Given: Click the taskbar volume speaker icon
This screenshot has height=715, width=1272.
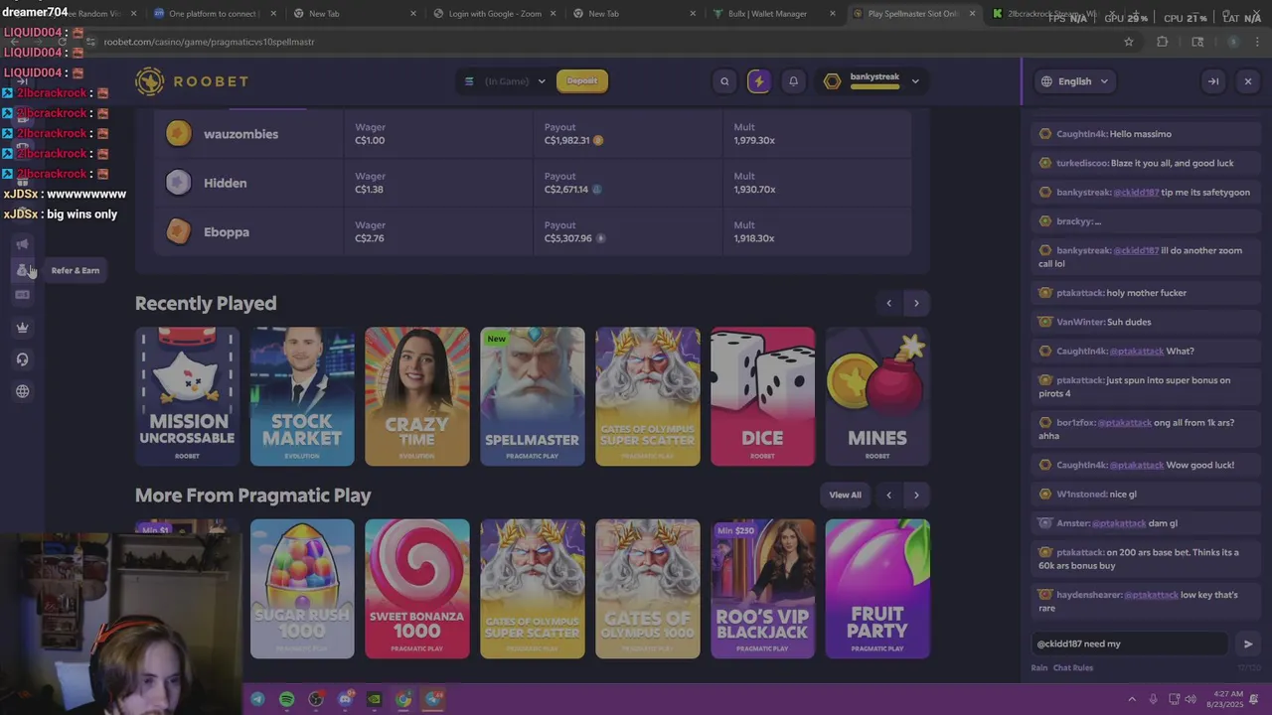Looking at the screenshot, I should coord(1192,699).
